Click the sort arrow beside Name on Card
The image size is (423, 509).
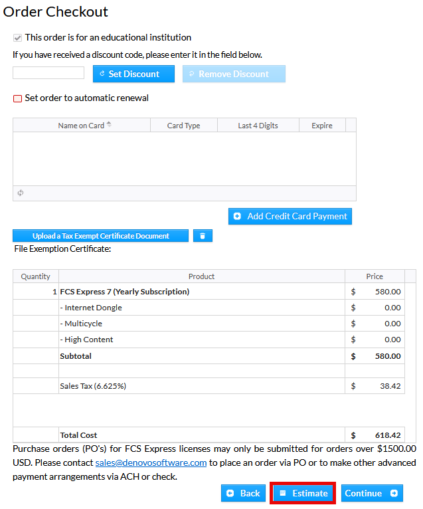coord(110,124)
